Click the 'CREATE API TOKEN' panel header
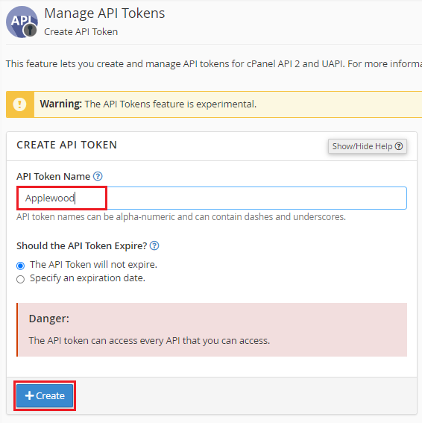Image resolution: width=422 pixels, height=423 pixels. click(67, 145)
